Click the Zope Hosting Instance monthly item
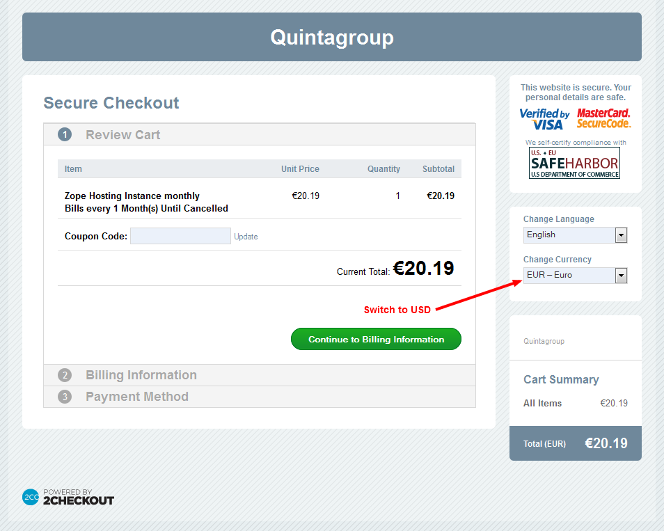The width and height of the screenshot is (664, 531). [132, 196]
